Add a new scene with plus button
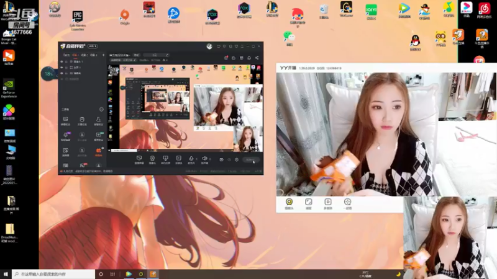The width and height of the screenshot is (497, 279). pos(103,55)
